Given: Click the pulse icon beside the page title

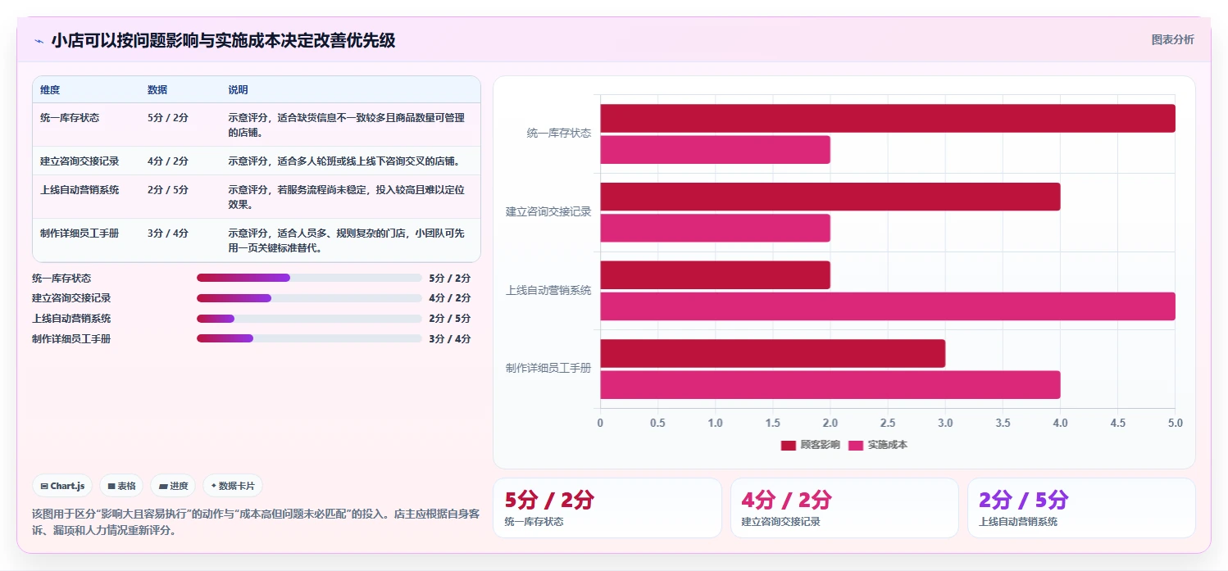Looking at the screenshot, I should [39, 41].
